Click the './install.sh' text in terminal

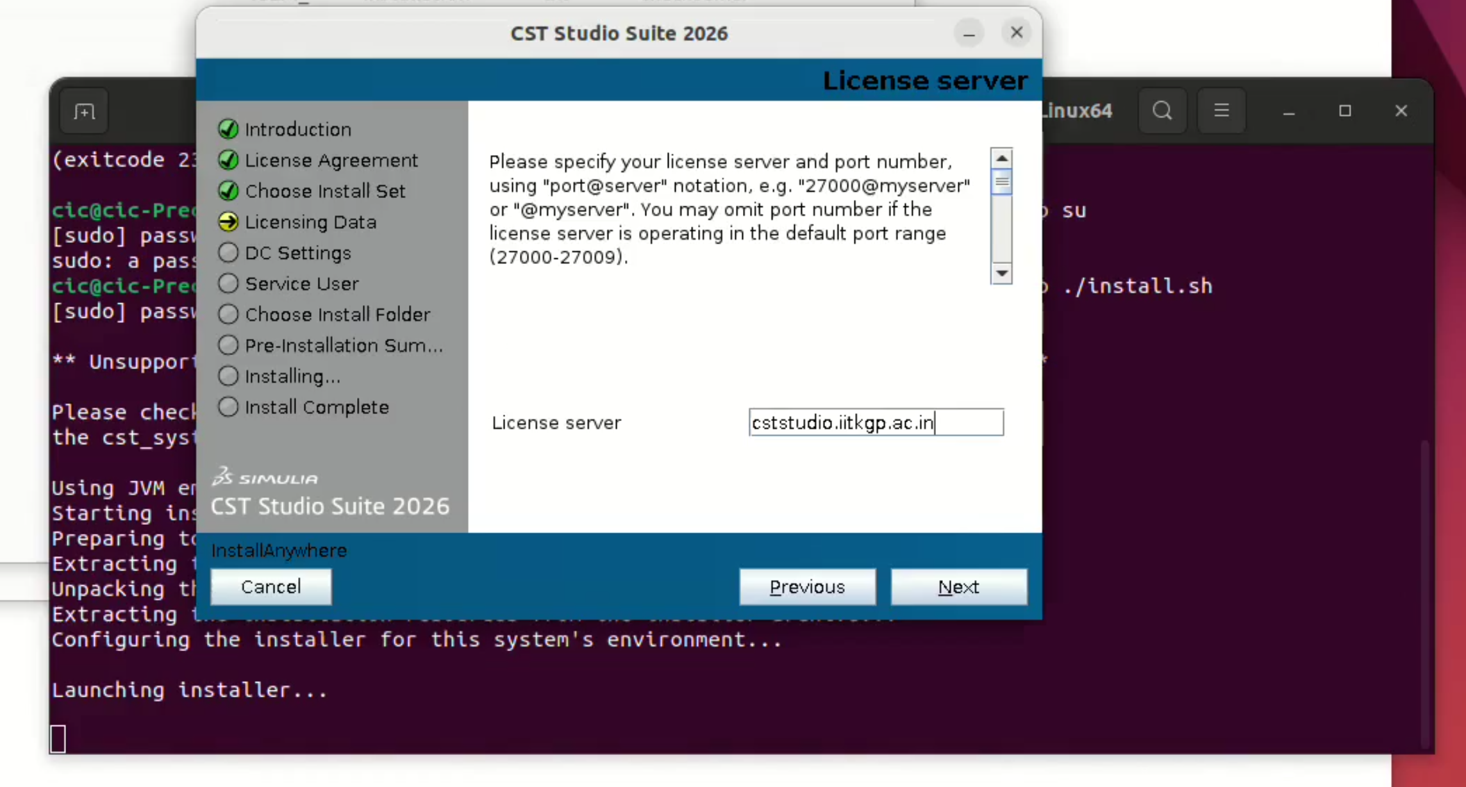[x=1138, y=286]
